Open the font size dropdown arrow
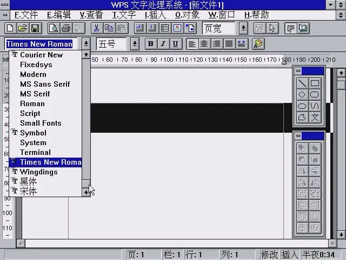346x260 pixels. 135,44
